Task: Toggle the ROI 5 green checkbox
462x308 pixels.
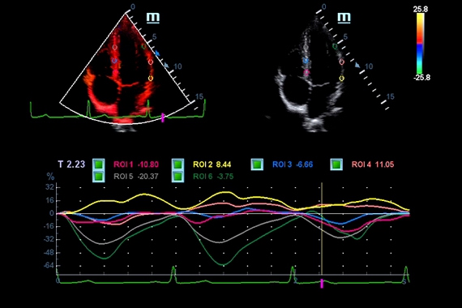Action: pos(98,177)
